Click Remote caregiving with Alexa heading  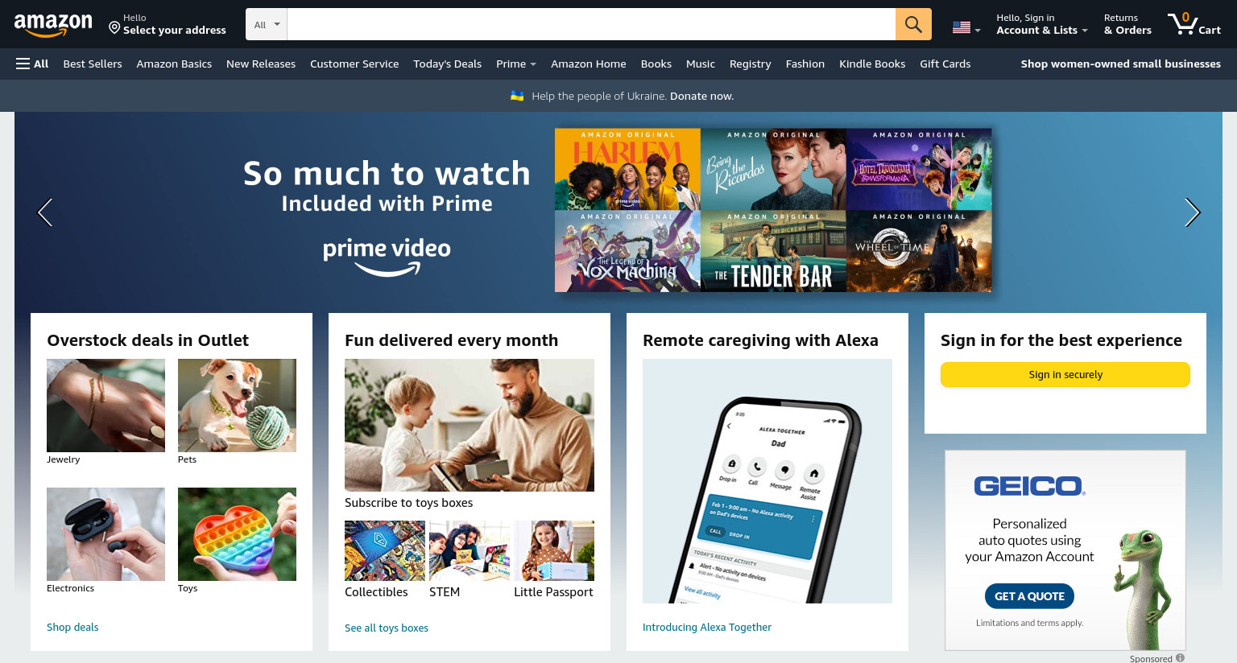coord(760,340)
